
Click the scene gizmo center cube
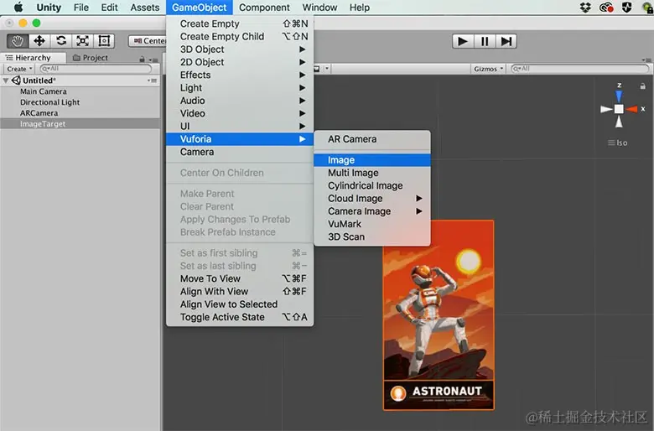pyautogui.click(x=619, y=109)
